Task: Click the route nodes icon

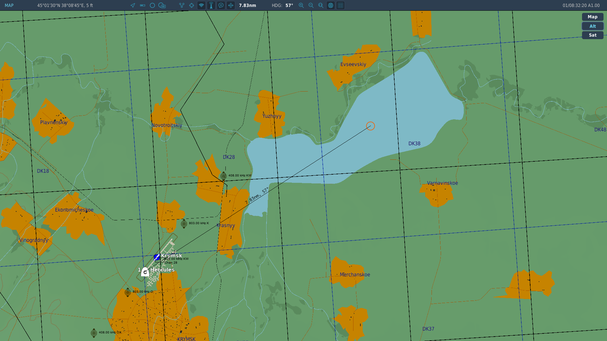Action: (182, 5)
